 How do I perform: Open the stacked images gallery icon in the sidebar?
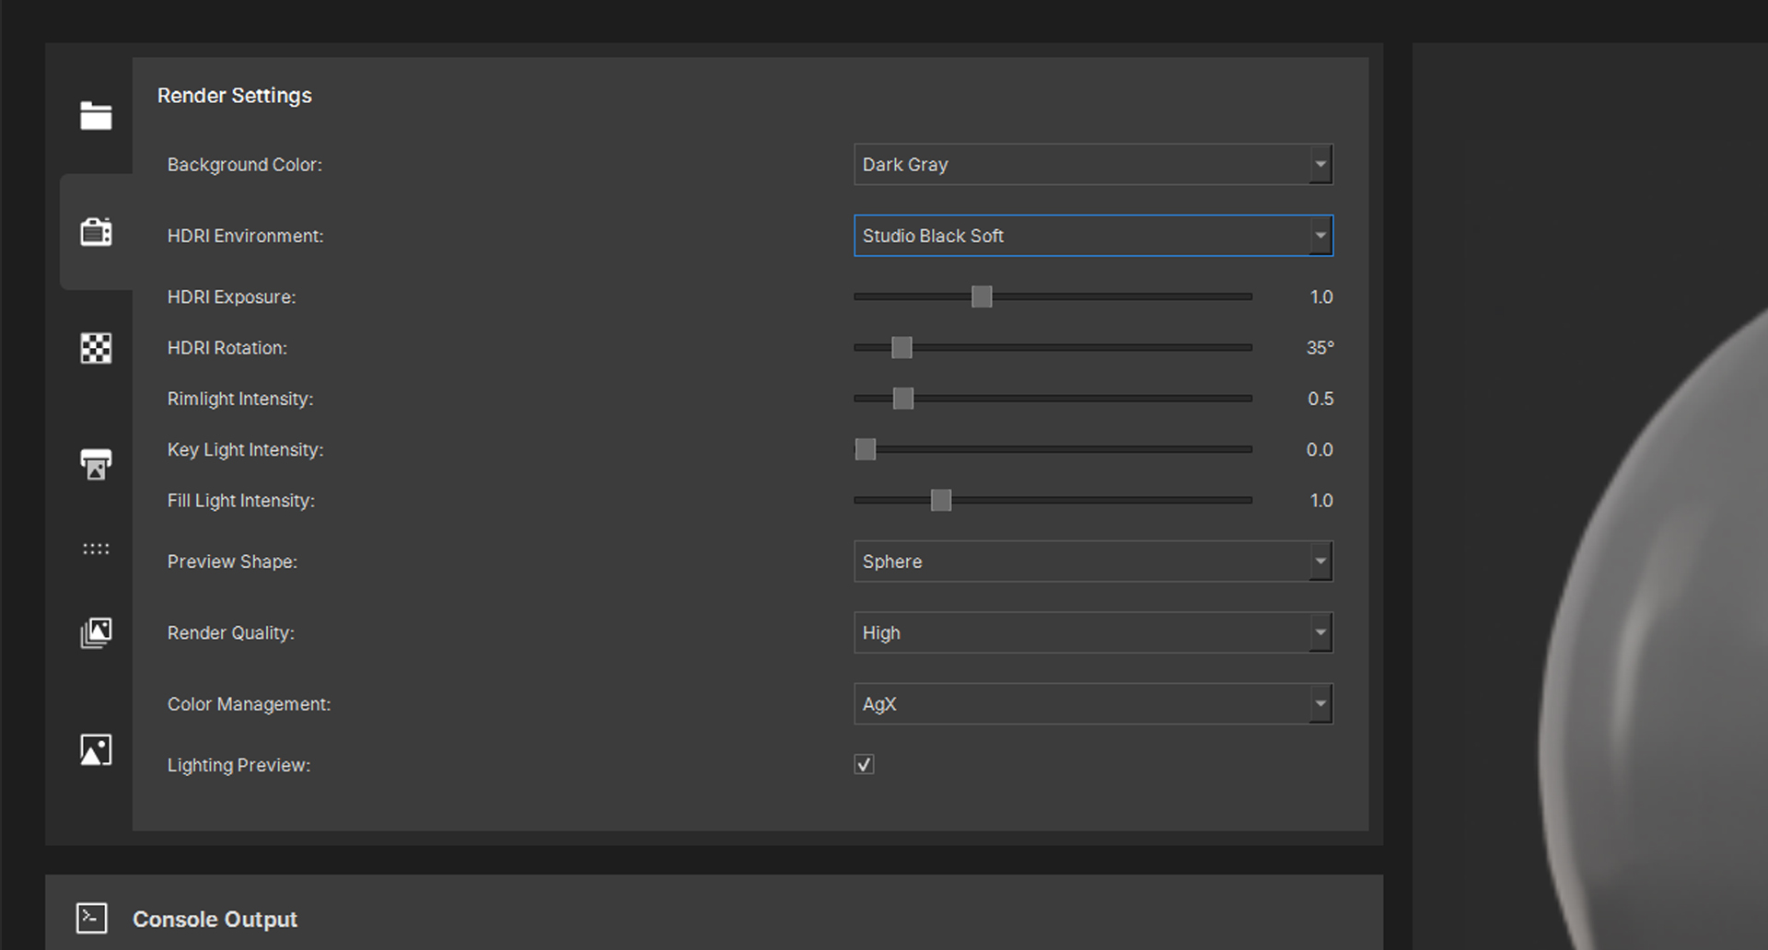pyautogui.click(x=96, y=632)
